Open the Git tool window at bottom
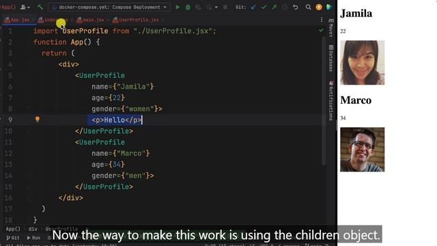 [13, 238]
